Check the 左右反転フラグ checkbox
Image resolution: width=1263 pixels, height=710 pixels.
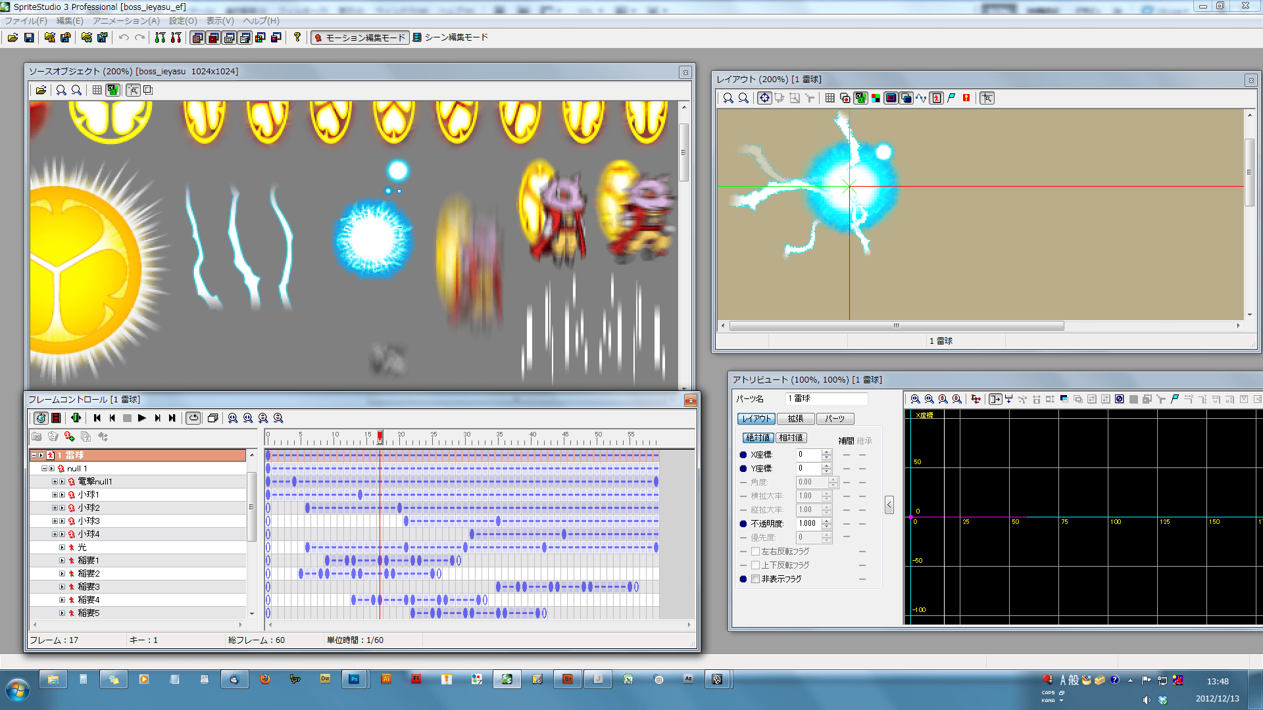pyautogui.click(x=756, y=552)
